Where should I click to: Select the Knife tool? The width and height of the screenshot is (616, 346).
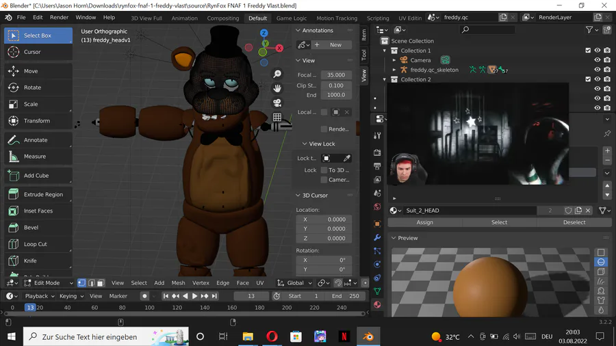pos(38,261)
